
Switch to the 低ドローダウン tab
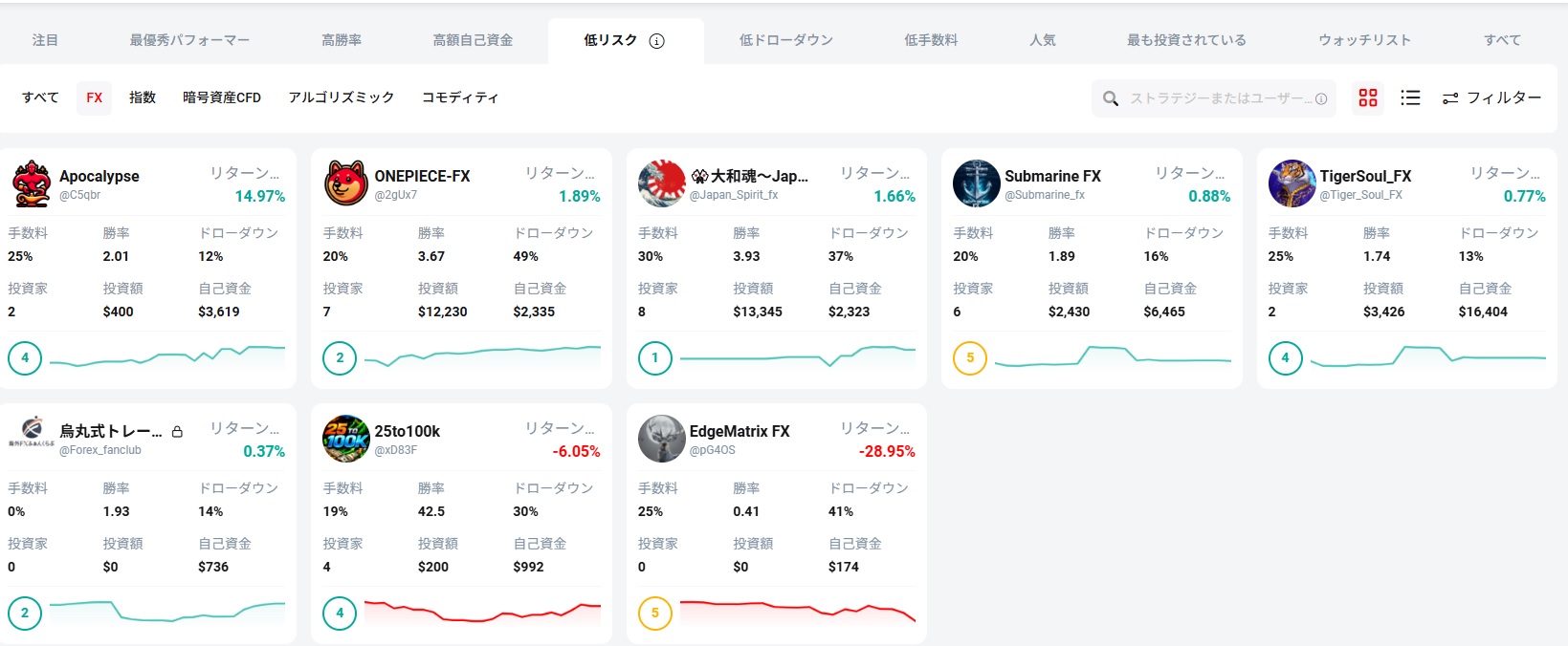tap(786, 40)
